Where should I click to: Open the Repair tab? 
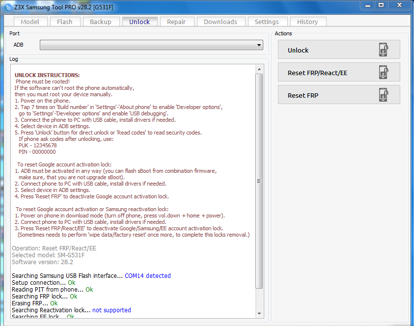[x=176, y=22]
